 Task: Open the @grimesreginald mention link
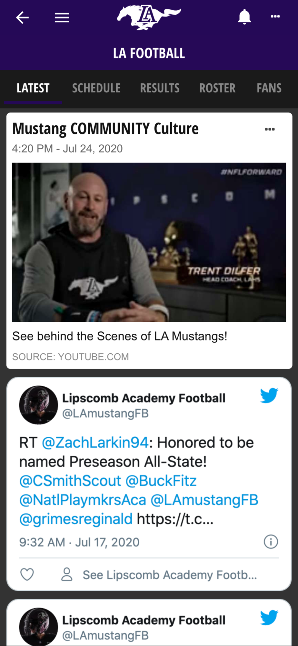point(76,519)
